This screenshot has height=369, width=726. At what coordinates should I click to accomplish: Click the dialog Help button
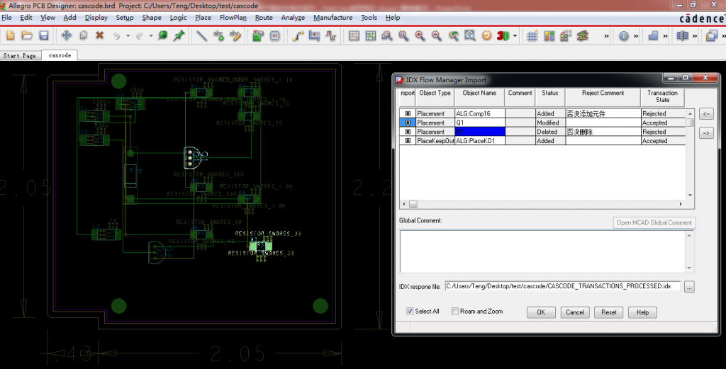(x=642, y=312)
